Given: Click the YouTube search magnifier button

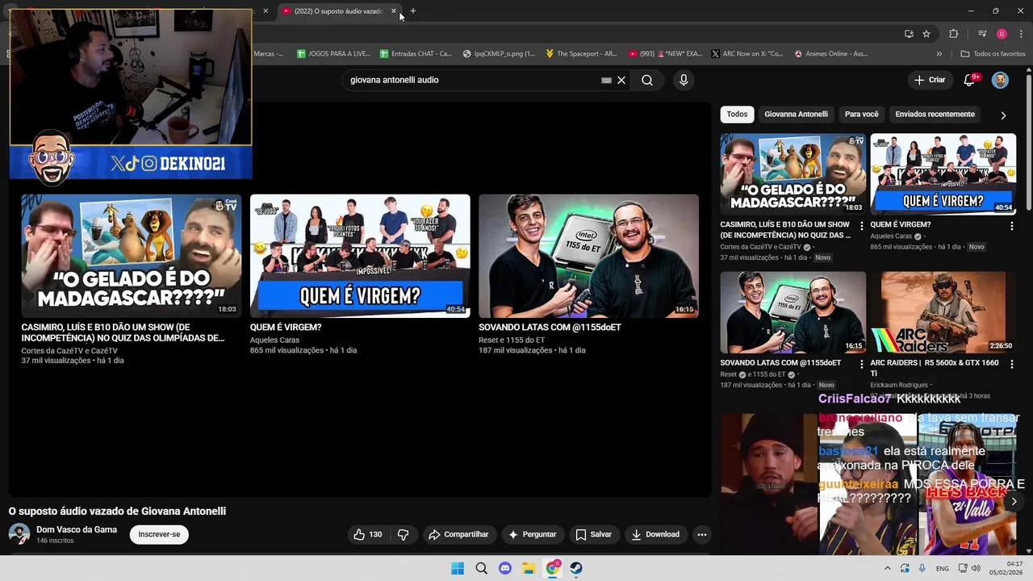Looking at the screenshot, I should [x=647, y=80].
